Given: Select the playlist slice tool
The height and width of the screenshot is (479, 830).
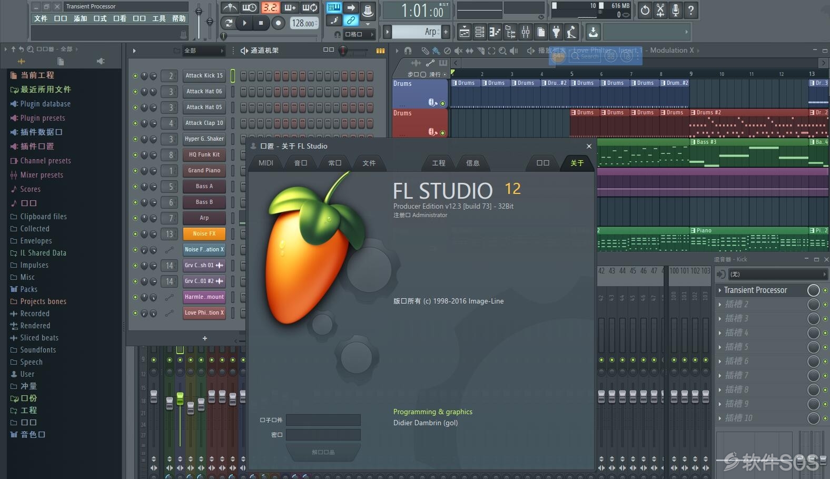Looking at the screenshot, I should [480, 51].
